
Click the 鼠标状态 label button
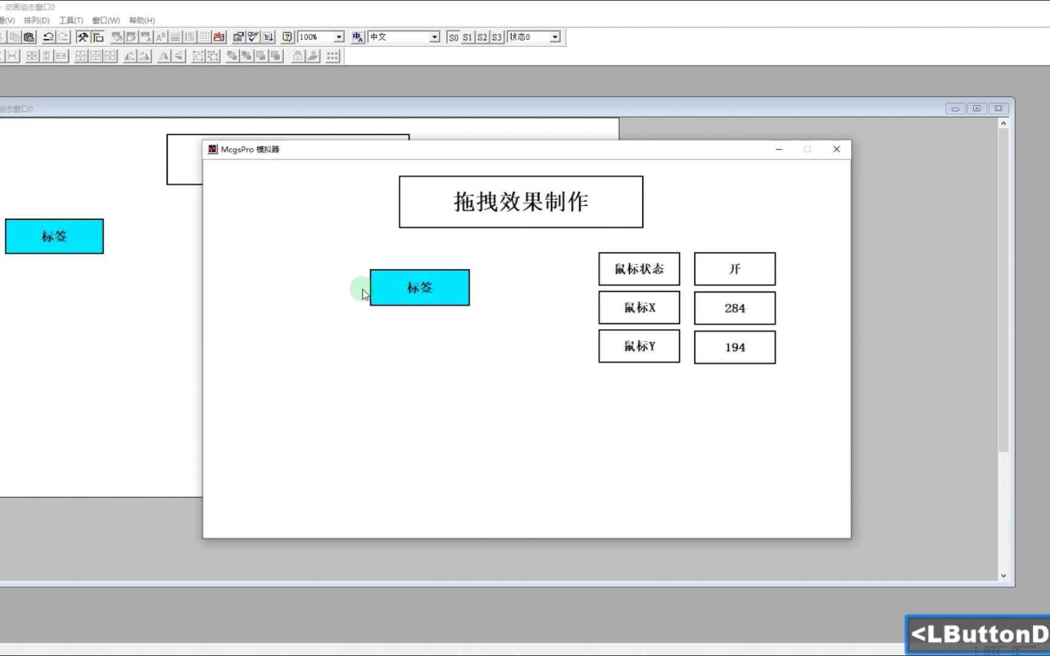[x=639, y=268]
